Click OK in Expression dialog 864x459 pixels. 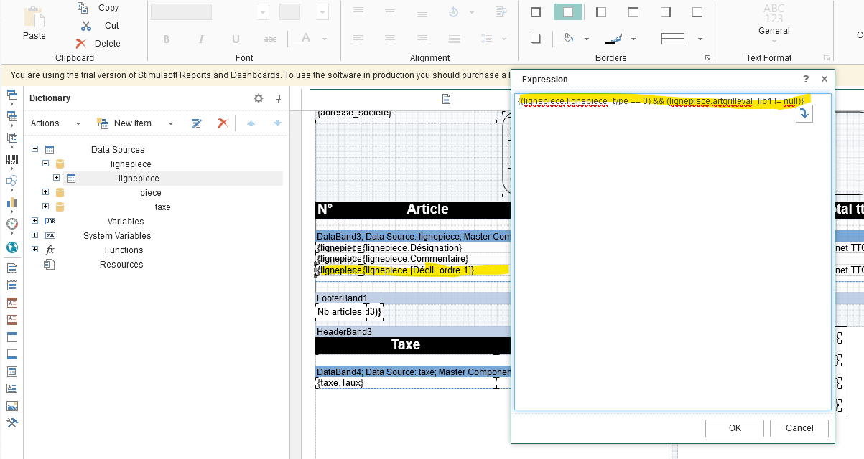(x=735, y=428)
